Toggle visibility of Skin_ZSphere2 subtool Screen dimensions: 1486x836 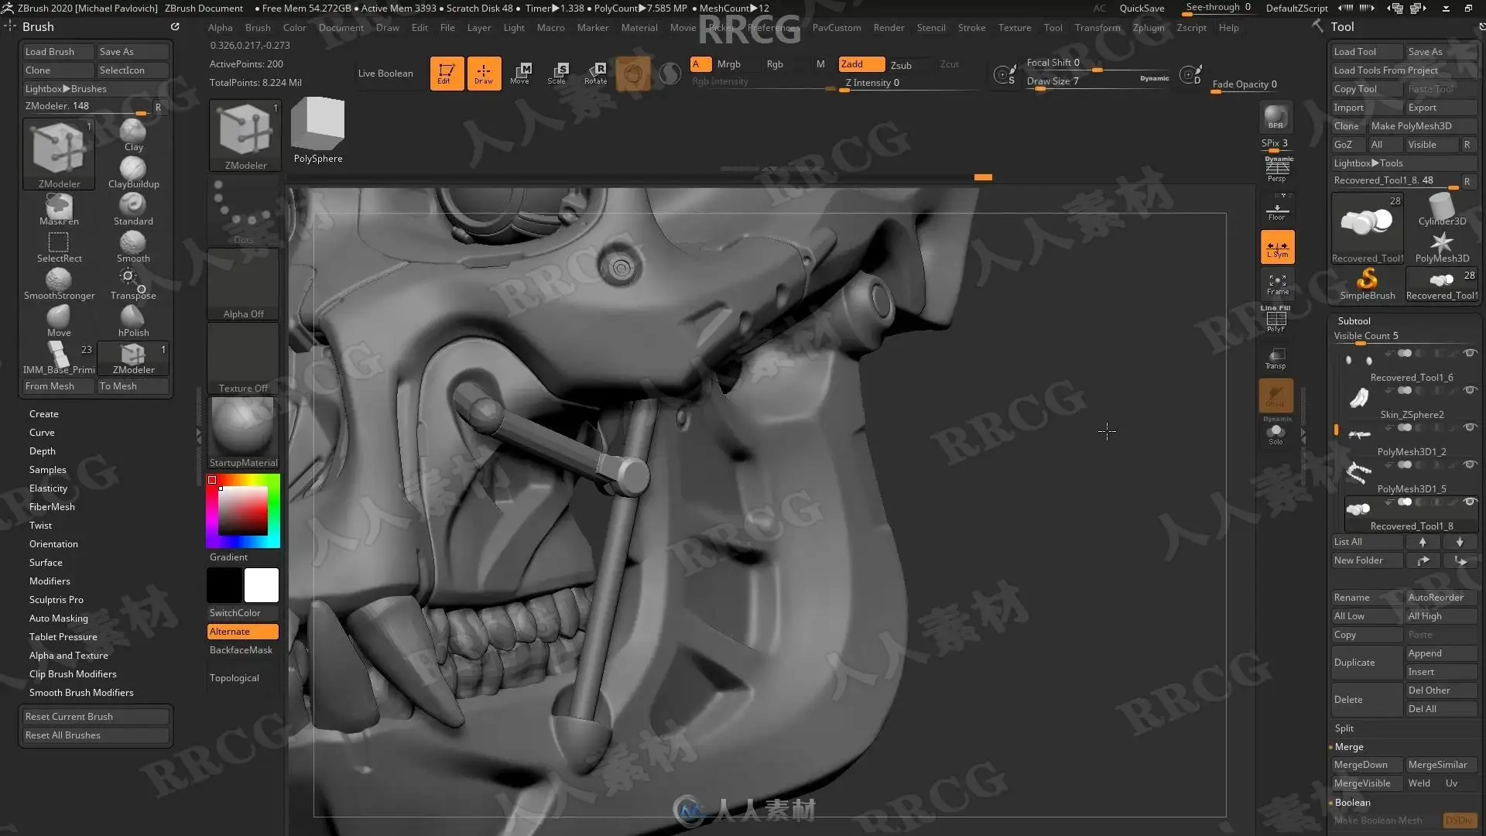coord(1470,390)
